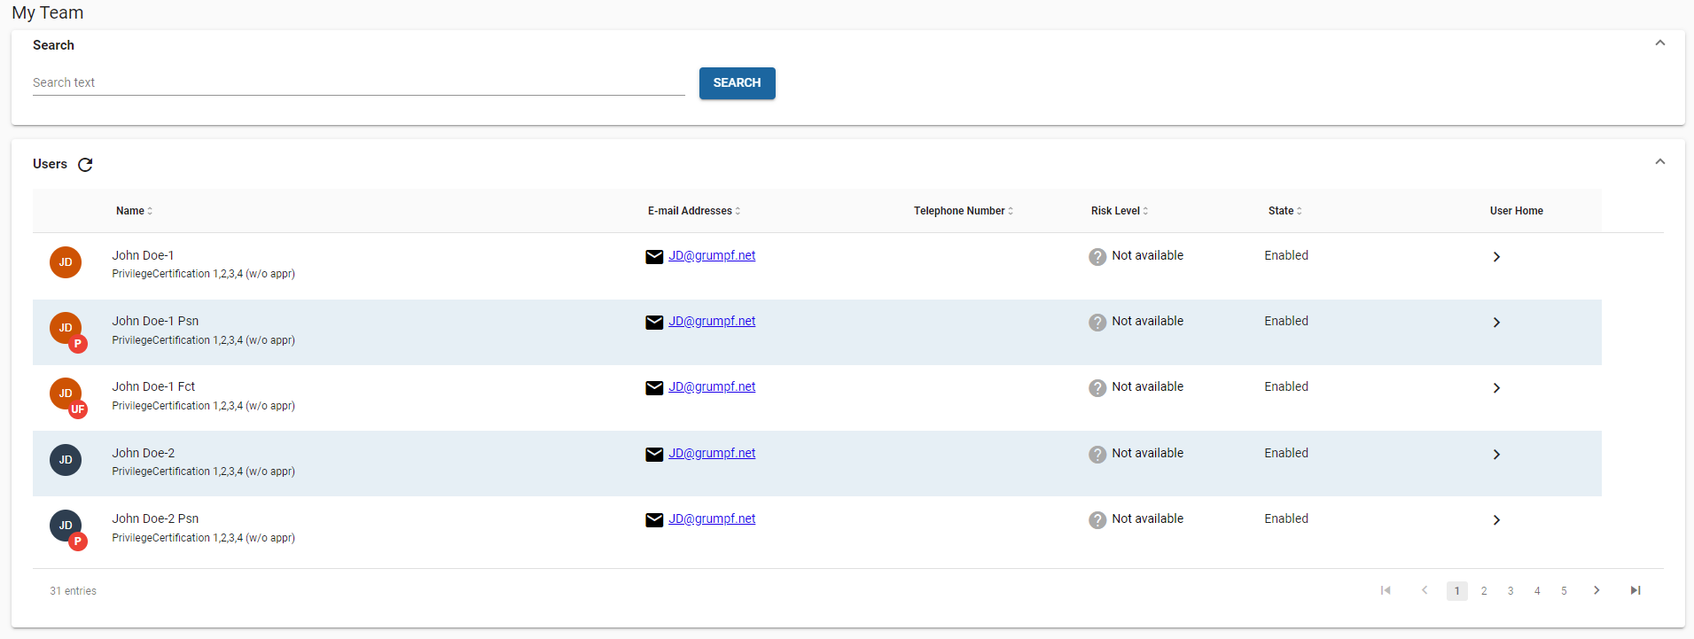Sort by E-mail Addresses column

point(693,211)
